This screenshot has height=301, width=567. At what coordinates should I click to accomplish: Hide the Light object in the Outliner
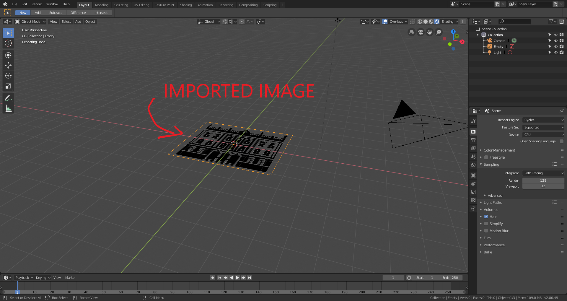click(x=556, y=52)
